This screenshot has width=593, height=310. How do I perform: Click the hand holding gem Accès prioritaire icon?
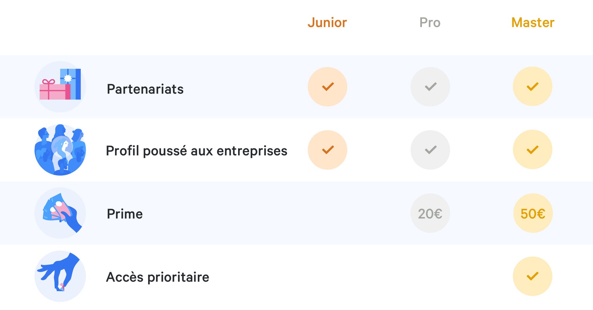[60, 276]
